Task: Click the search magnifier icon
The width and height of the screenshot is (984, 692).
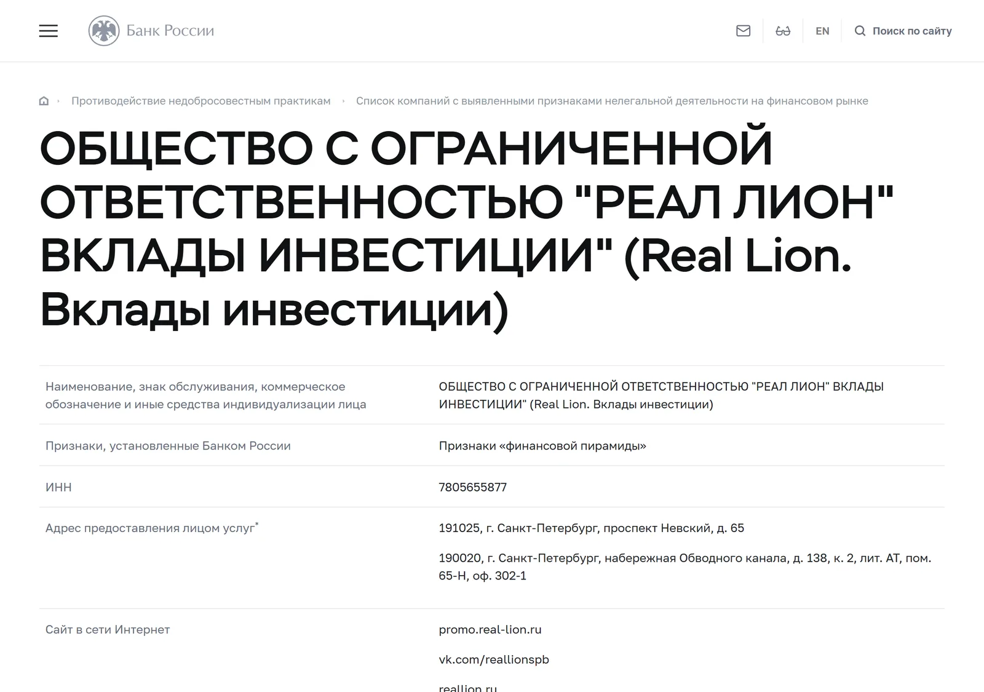Action: (860, 31)
